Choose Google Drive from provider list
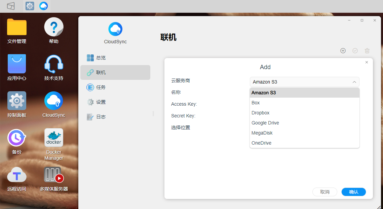This screenshot has width=383, height=209. [305, 123]
